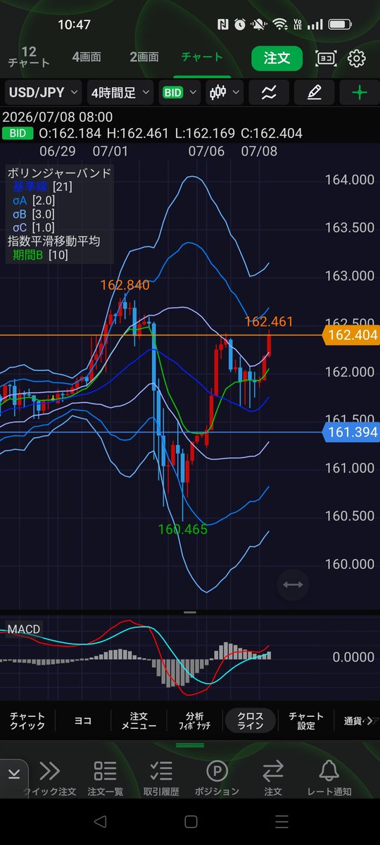Tap 160.465 low price annotation
Viewport: 380px width, 845px height.
(183, 529)
